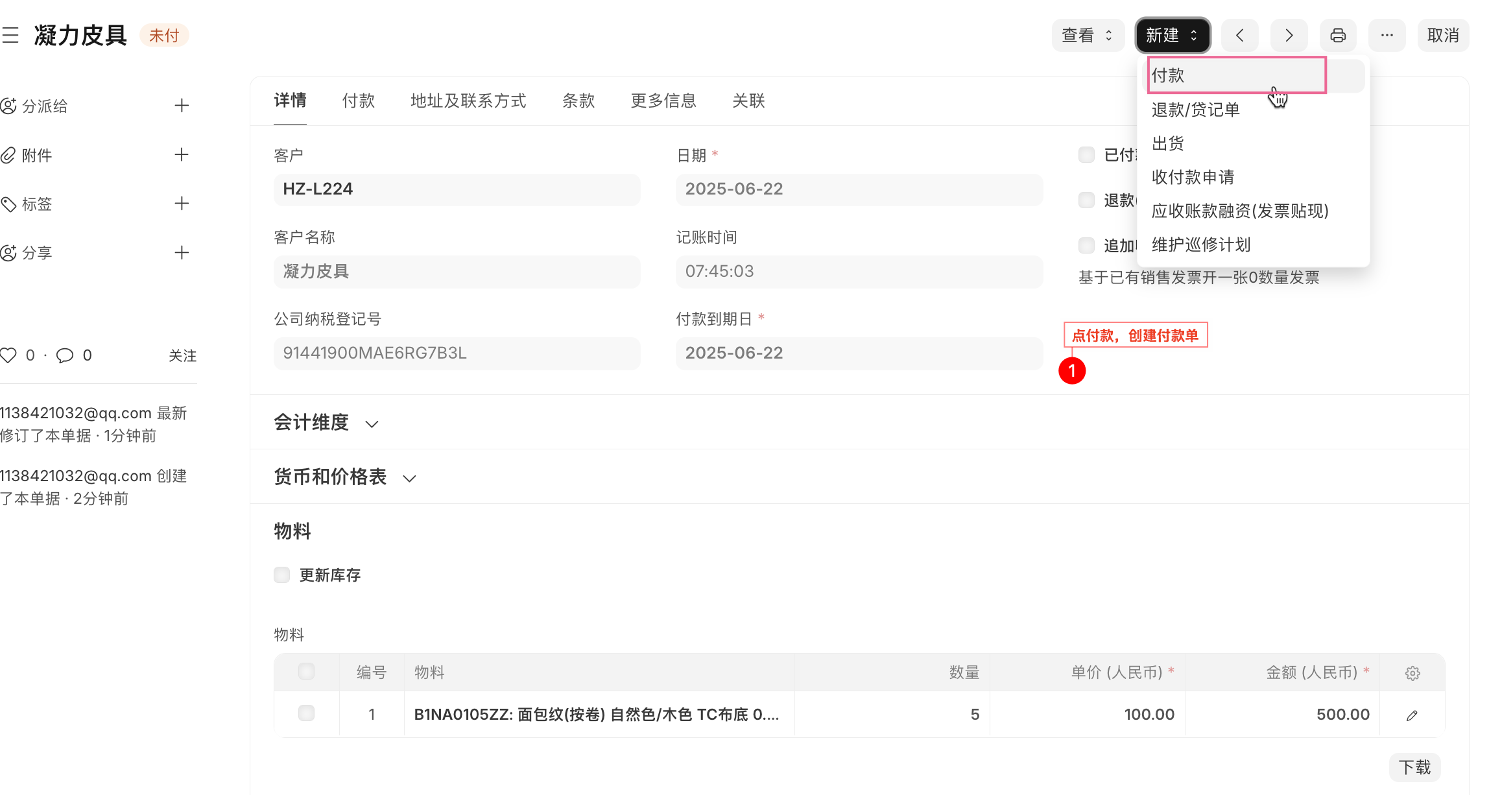Screen dimensions: 1489x795
Task: Switch to the 付款 tab
Action: (x=359, y=101)
